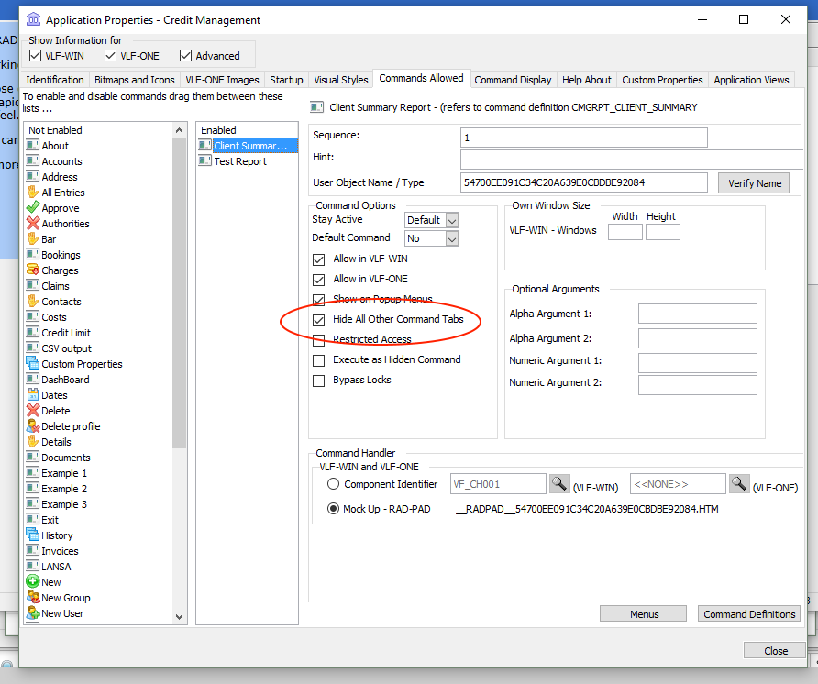Image resolution: width=818 pixels, height=684 pixels.
Task: Click the red Authorities X icon
Action: [33, 224]
